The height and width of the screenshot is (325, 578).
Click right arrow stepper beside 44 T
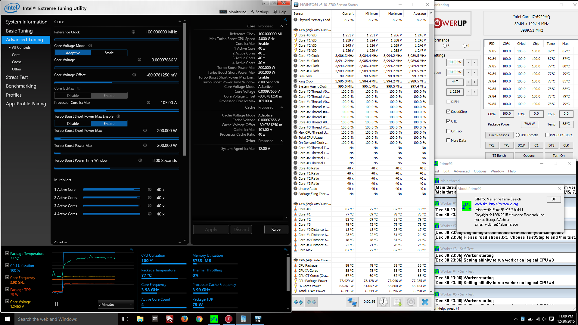[x=474, y=82]
